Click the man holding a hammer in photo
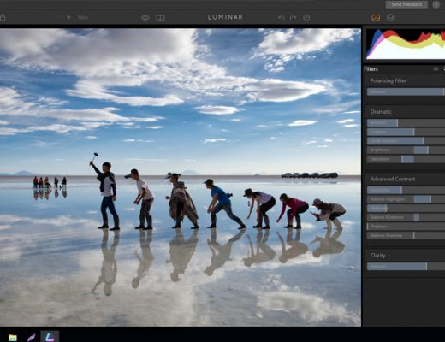This screenshot has height=342, width=445. (106, 192)
